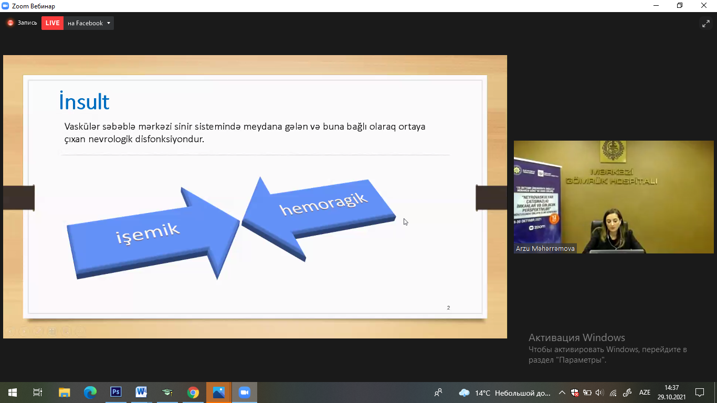Open the volume control speaker icon
Screen dimensions: 717x403
click(x=600, y=393)
